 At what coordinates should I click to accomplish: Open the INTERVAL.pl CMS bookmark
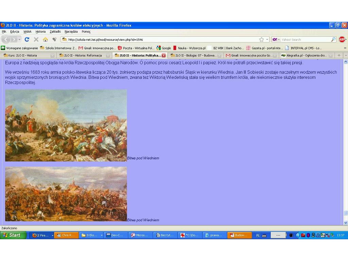[x=303, y=48]
